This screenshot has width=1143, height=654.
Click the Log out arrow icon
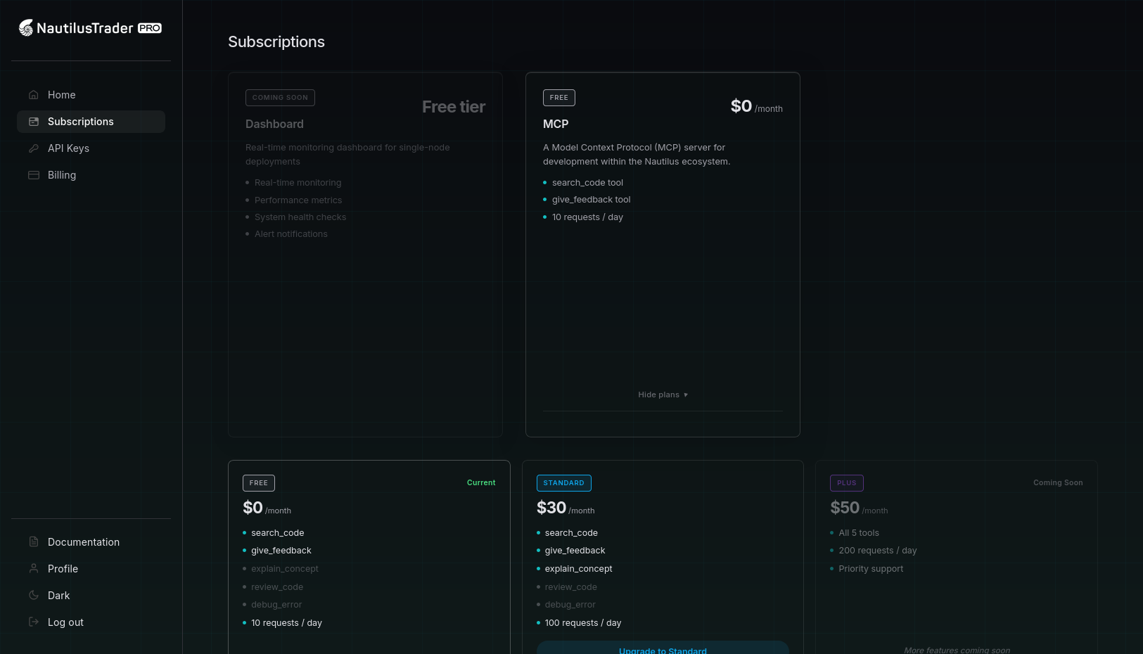pos(34,622)
